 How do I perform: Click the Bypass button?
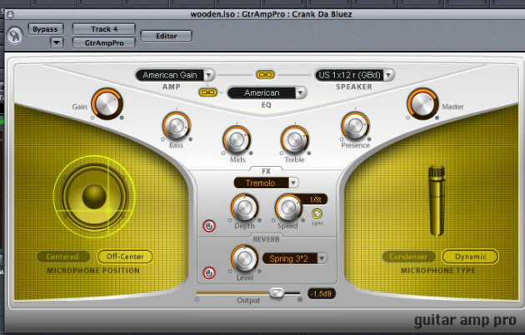click(45, 29)
